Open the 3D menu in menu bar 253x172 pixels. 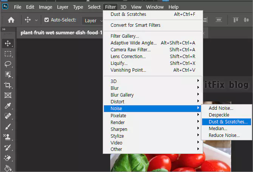tap(123, 7)
